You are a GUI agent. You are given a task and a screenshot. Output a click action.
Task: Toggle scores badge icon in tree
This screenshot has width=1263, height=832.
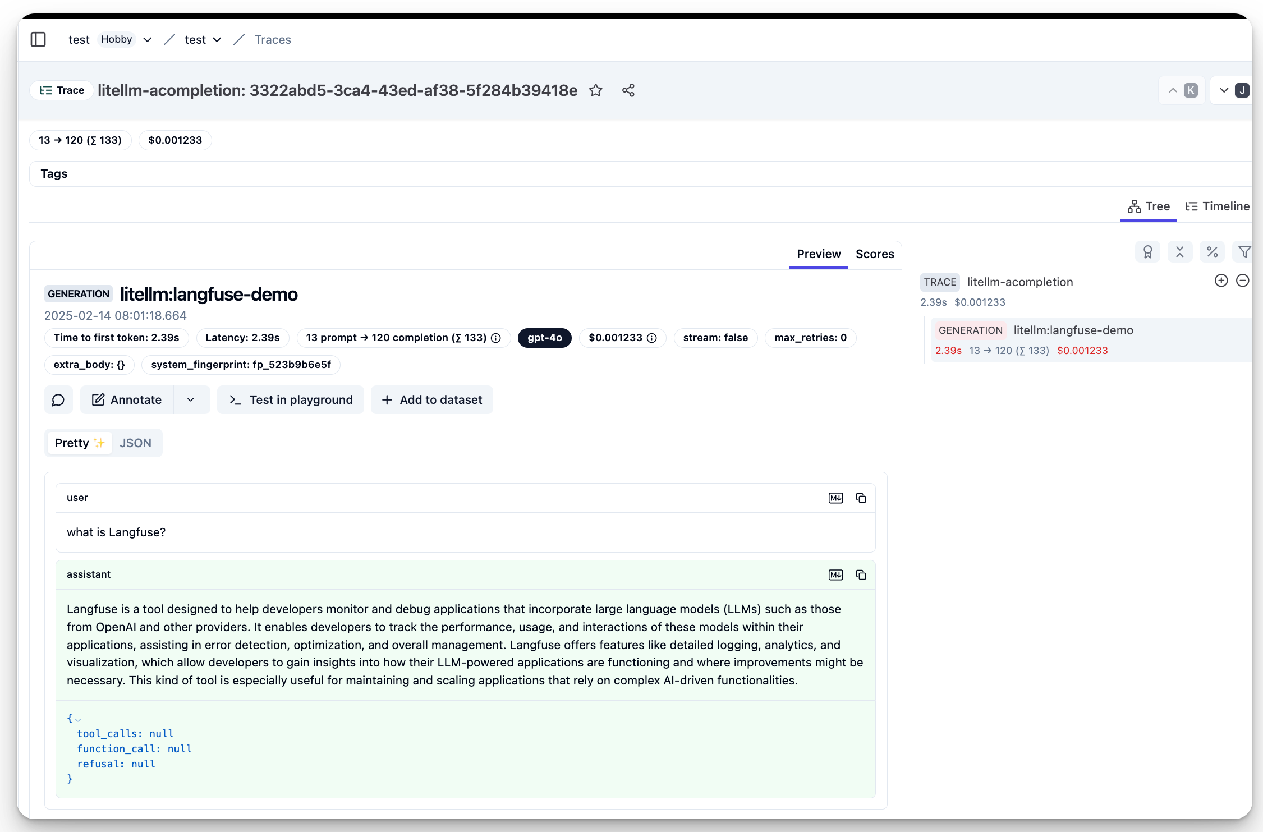click(1147, 252)
